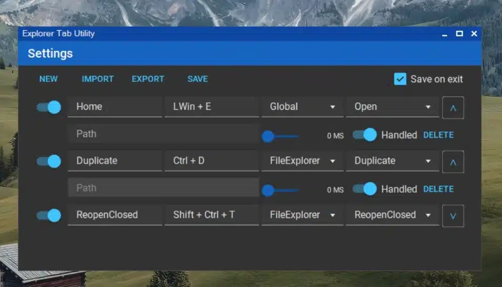The width and height of the screenshot is (502, 287).
Task: Click the NEW hotkey button
Action: [x=48, y=79]
